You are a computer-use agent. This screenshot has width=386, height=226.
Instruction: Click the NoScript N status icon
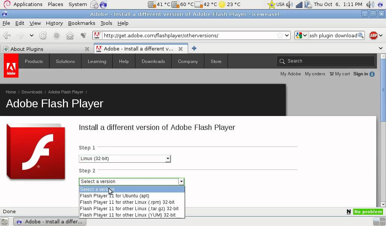349,211
